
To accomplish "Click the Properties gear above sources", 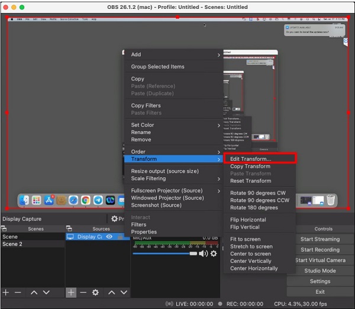I will pos(115,219).
